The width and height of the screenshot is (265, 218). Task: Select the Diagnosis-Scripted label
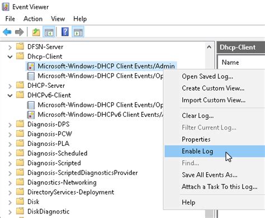tap(54, 163)
